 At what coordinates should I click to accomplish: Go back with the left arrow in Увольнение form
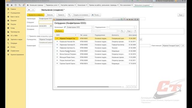click(29, 10)
